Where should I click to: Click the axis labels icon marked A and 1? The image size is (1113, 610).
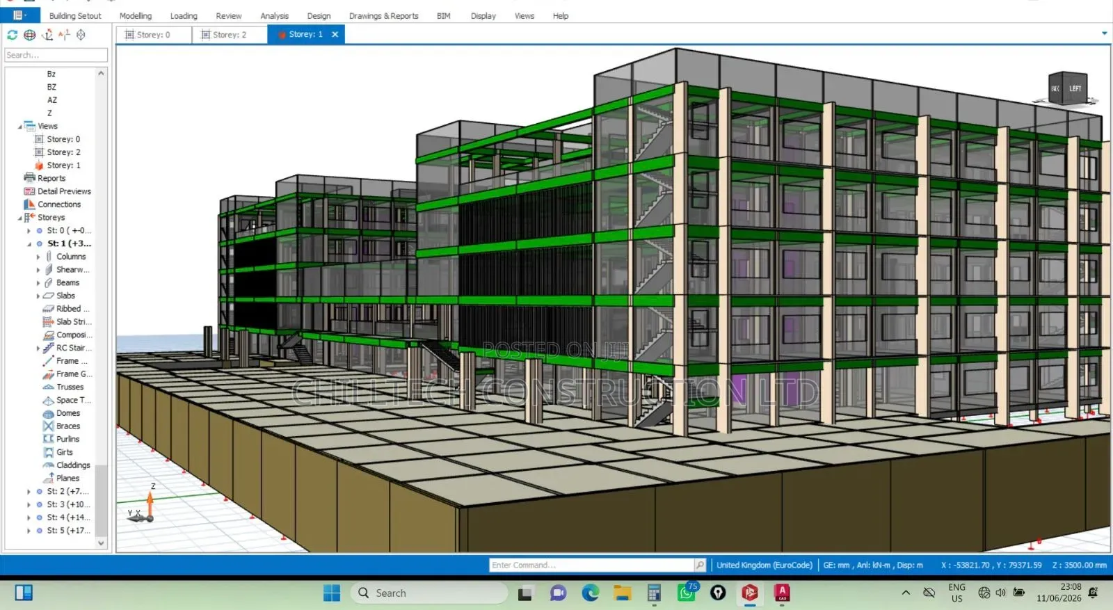tap(64, 35)
